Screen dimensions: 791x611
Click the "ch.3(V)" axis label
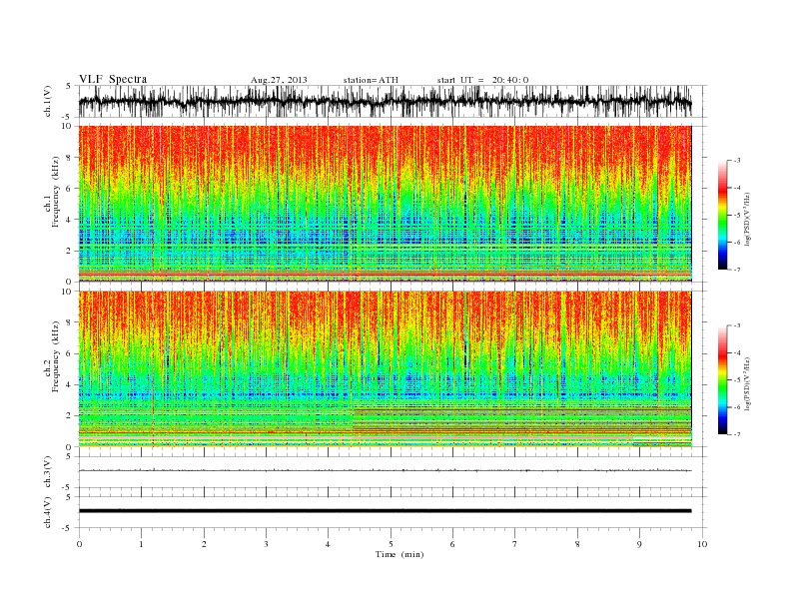(x=48, y=472)
